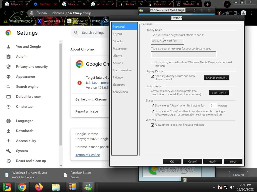The width and height of the screenshot is (257, 192).
Task: Click Show all downloads button
Action: 238,175
